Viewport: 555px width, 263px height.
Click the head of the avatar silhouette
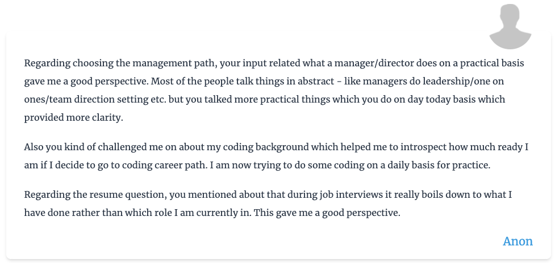tap(510, 15)
